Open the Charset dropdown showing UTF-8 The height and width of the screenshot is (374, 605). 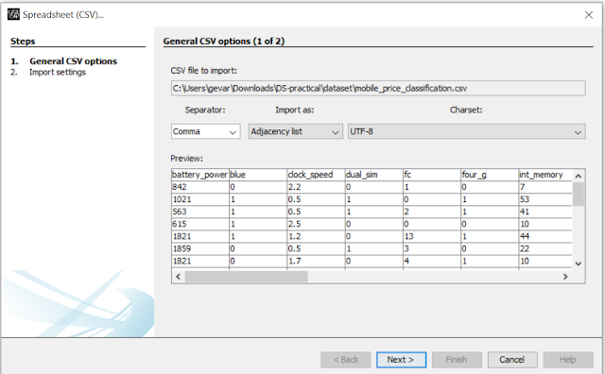[466, 131]
